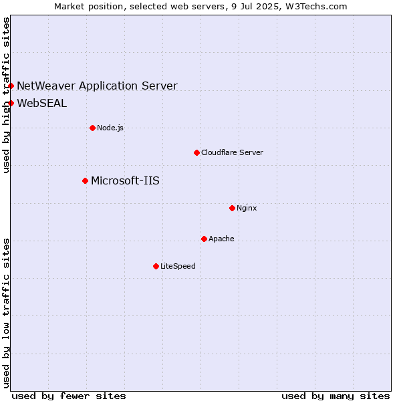
Task: Click the LiteSpeed red marker
Action: tap(156, 267)
